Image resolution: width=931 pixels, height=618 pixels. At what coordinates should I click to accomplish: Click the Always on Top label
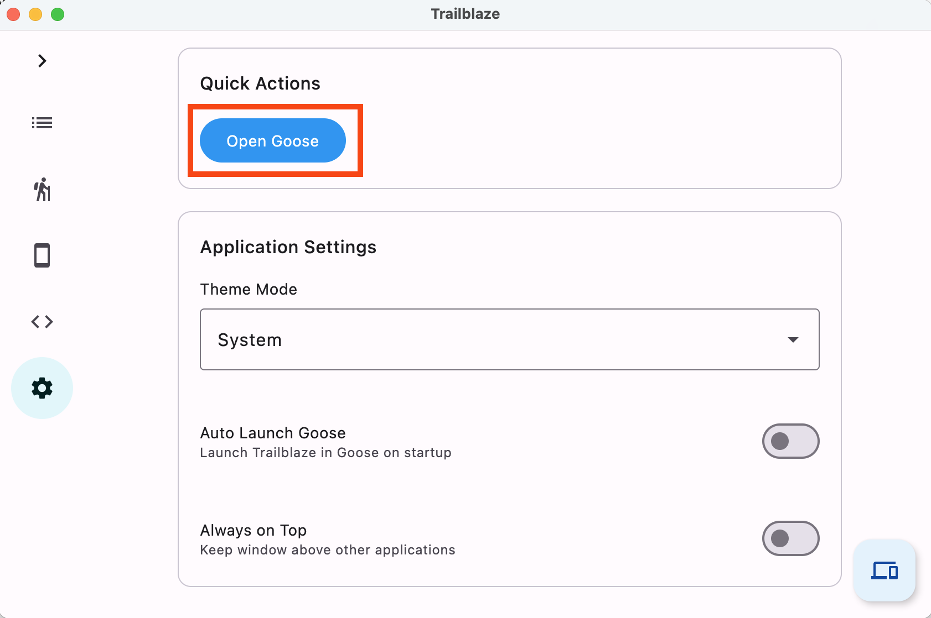254,530
